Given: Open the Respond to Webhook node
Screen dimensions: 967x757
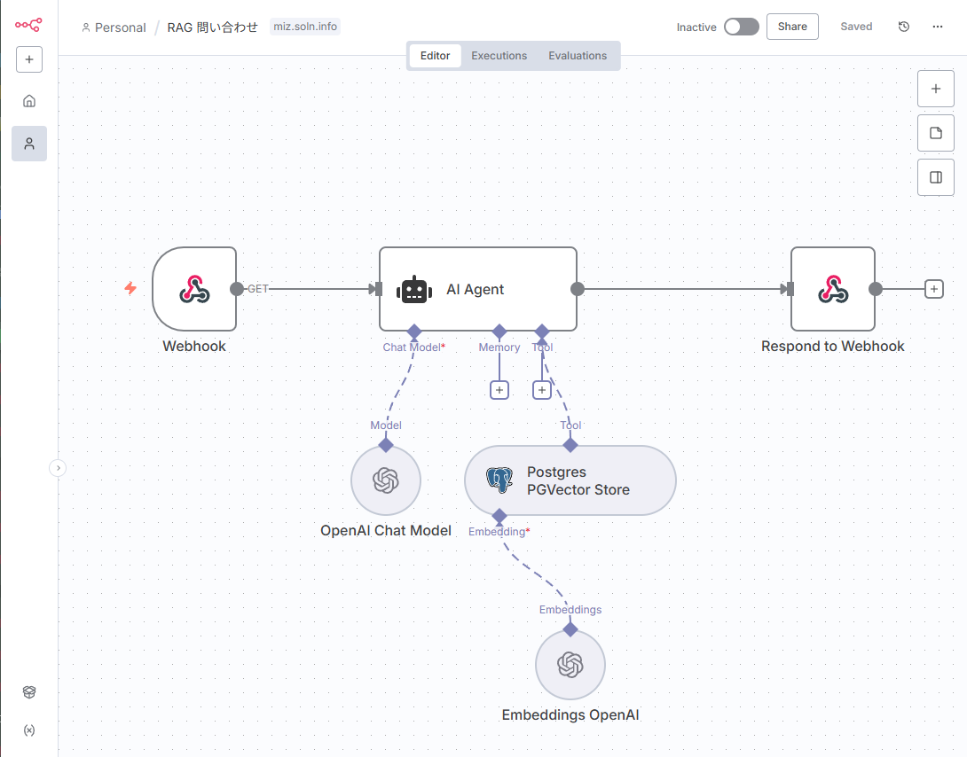Looking at the screenshot, I should (x=832, y=289).
